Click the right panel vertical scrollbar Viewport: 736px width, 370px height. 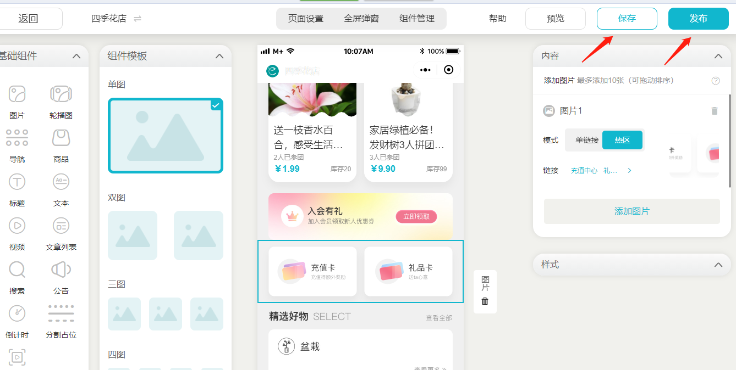click(x=729, y=140)
